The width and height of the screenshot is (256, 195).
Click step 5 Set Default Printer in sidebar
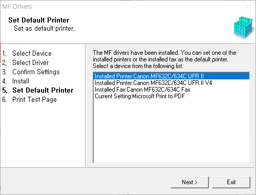(x=38, y=90)
